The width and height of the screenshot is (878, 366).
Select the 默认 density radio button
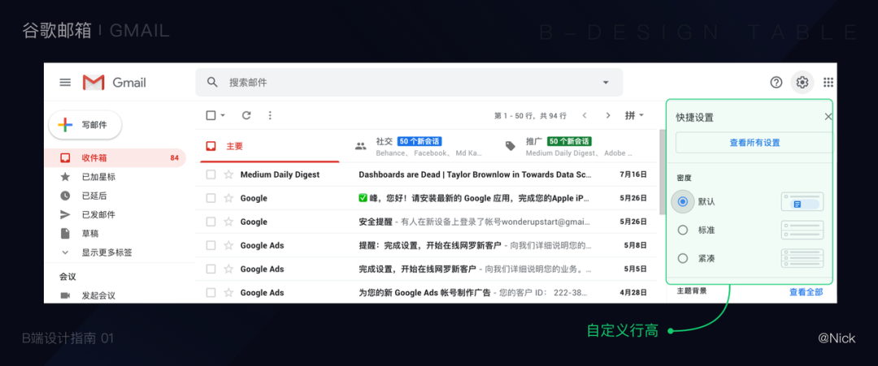pyautogui.click(x=683, y=202)
